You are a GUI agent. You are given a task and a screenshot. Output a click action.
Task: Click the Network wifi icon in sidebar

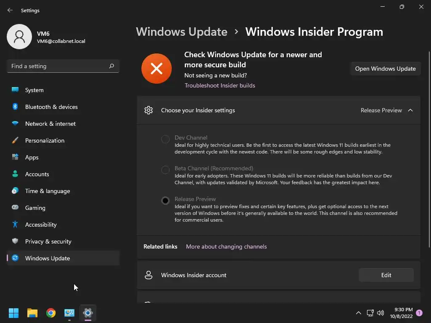tap(15, 123)
